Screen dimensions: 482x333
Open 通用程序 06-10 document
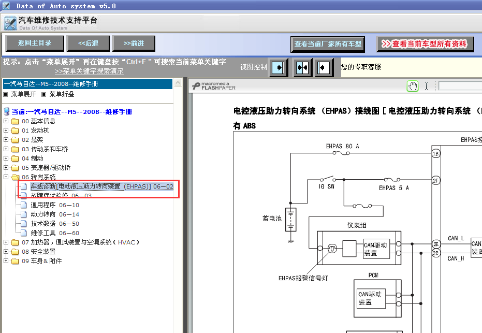click(55, 205)
